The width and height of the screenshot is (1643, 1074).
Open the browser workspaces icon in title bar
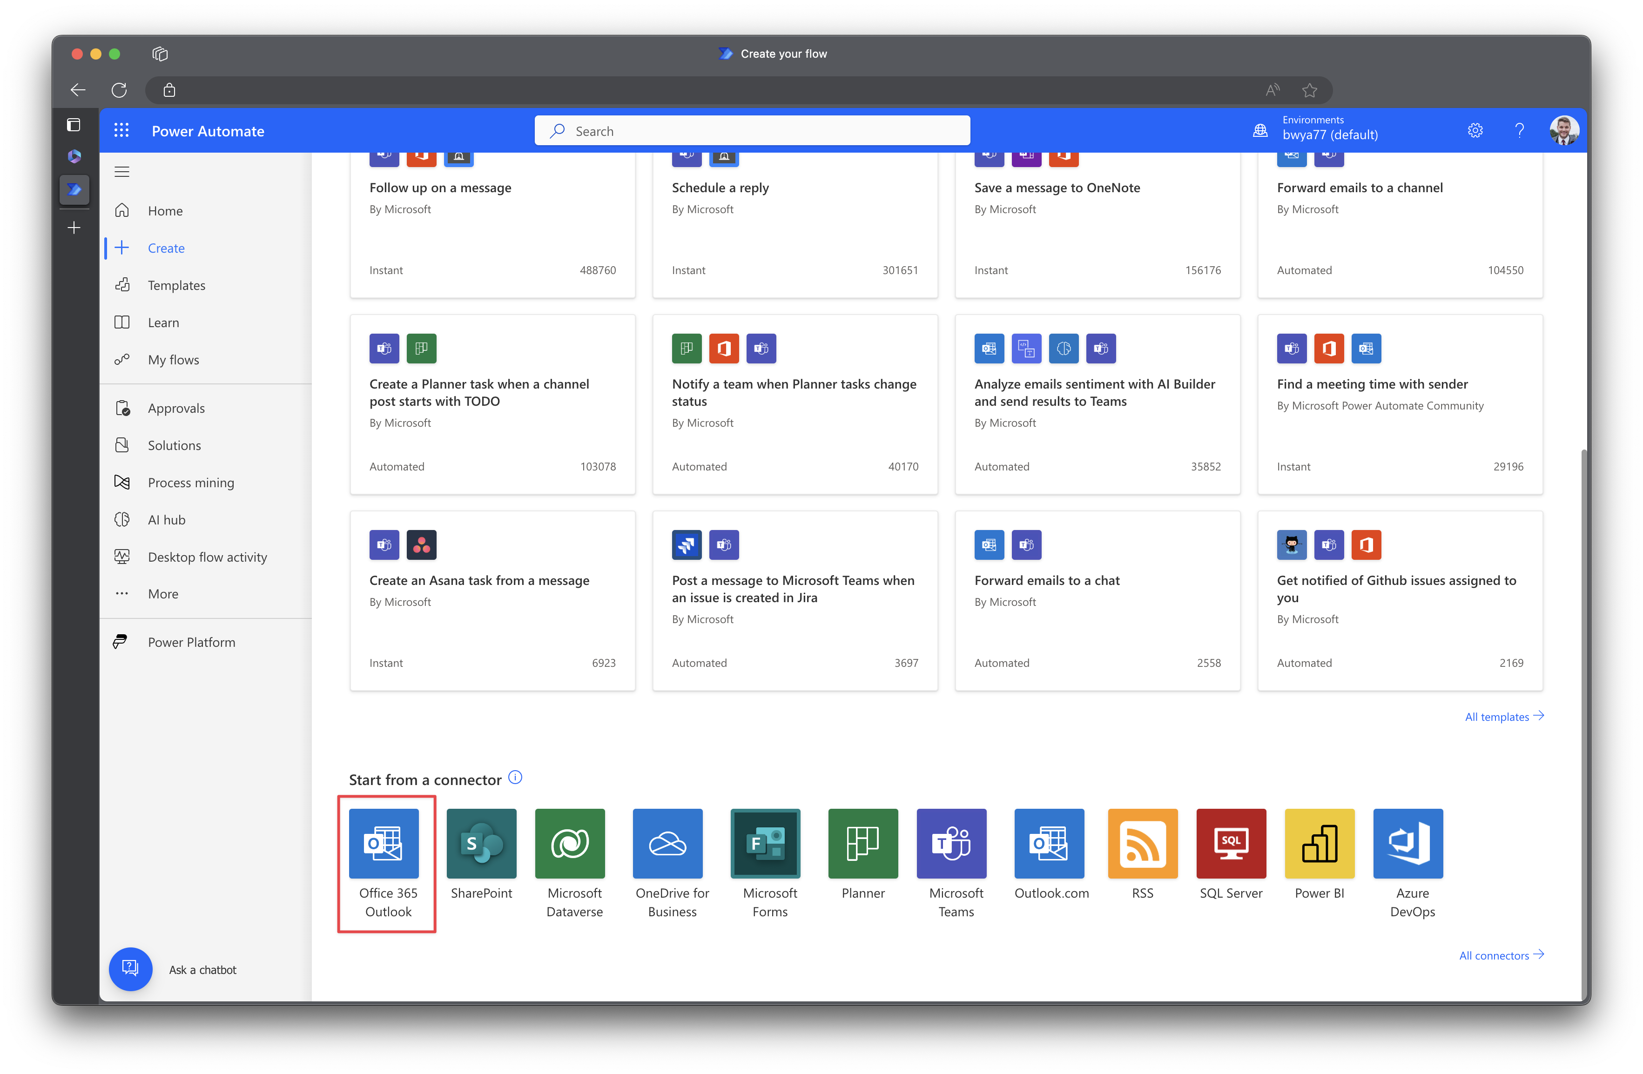[160, 54]
